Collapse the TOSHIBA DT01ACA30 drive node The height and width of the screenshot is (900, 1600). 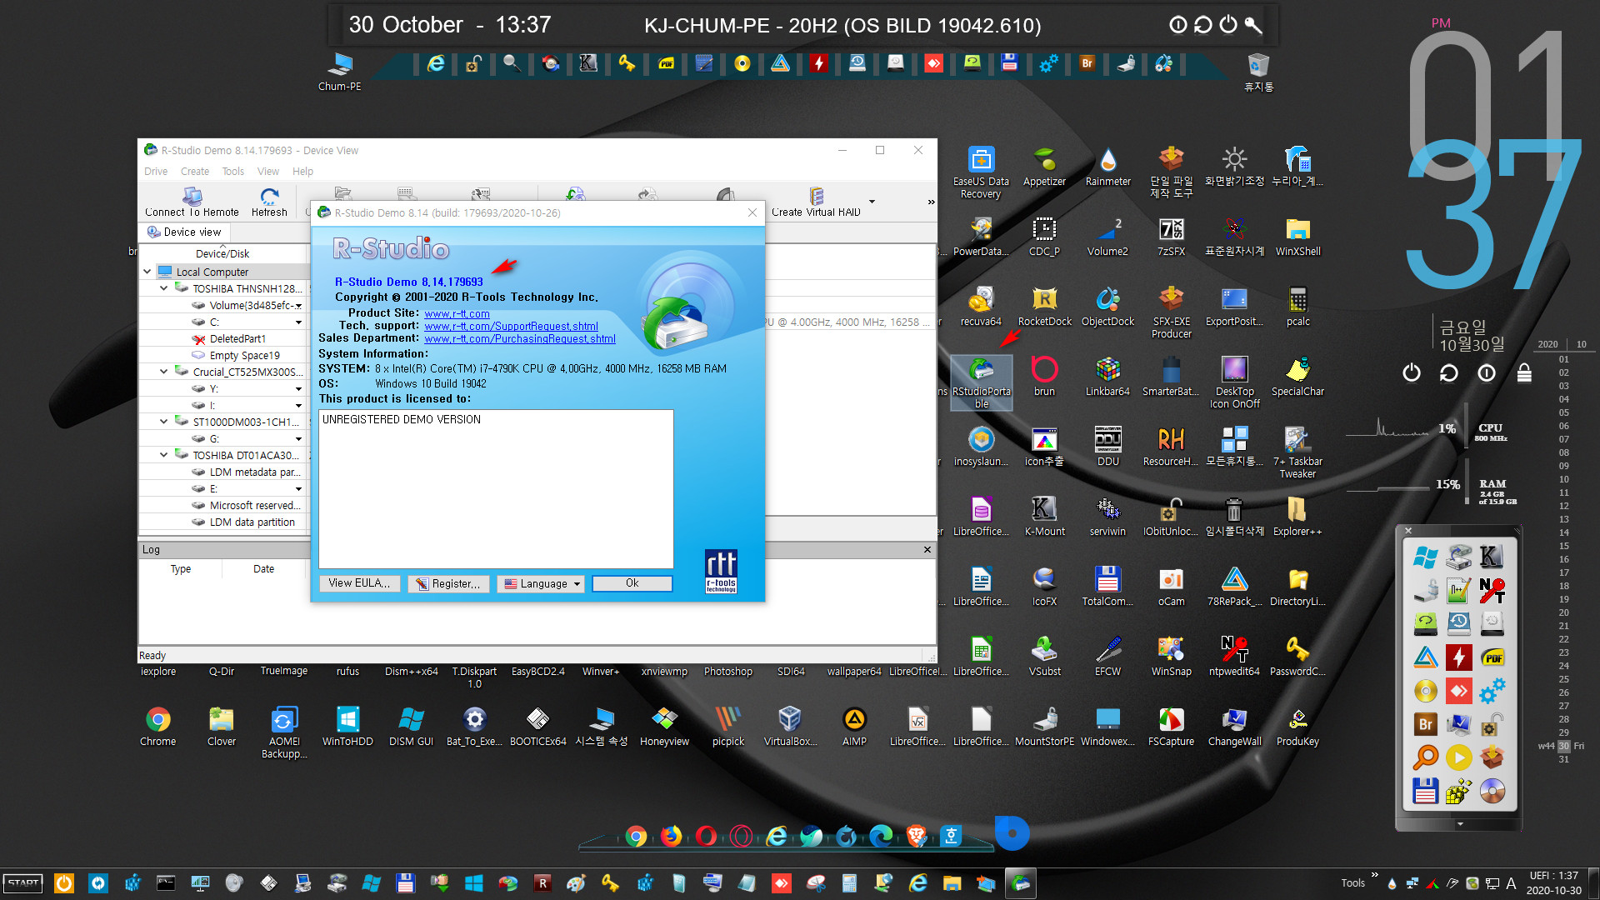[164, 455]
